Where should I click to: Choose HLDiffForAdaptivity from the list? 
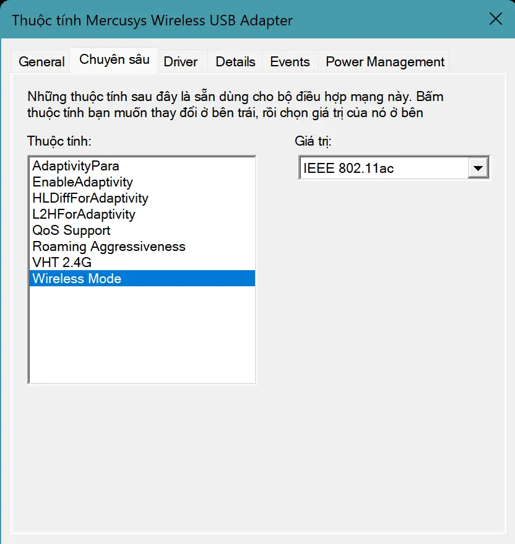[x=142, y=198]
